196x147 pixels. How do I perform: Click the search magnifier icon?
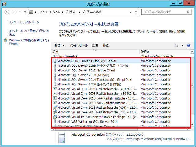point(188,12)
